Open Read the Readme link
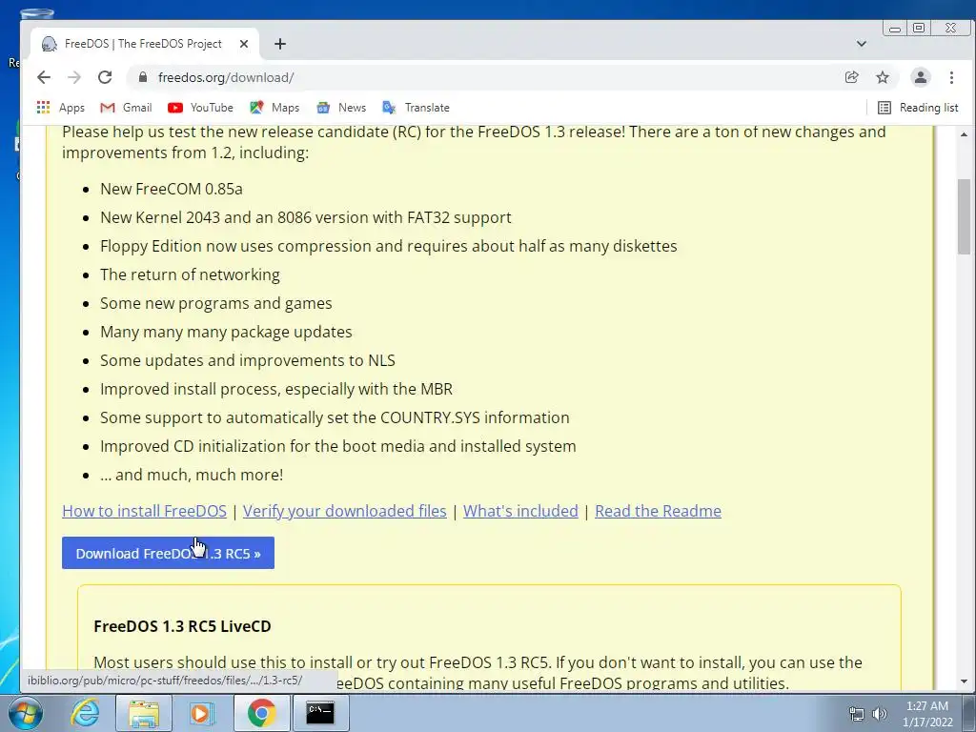Viewport: 976px width, 732px height. click(658, 511)
